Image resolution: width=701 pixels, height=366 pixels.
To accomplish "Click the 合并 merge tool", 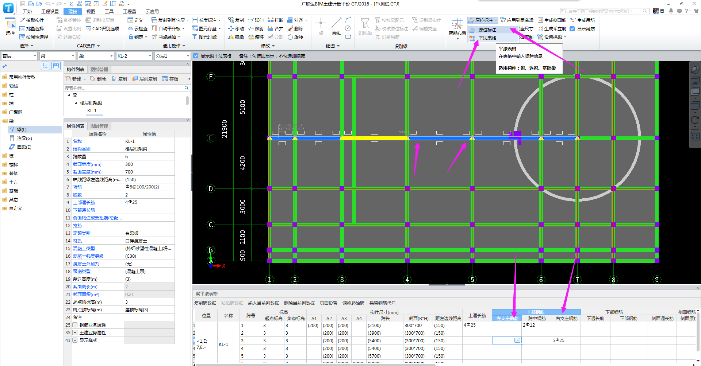I will click(275, 28).
